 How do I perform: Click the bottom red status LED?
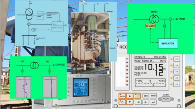click(127, 85)
